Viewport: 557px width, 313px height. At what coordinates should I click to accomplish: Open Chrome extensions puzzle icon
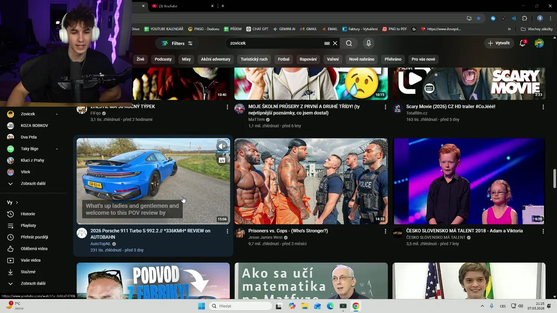(524, 18)
